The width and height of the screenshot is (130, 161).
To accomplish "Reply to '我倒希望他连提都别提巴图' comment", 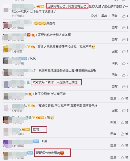I will coord(115,75).
